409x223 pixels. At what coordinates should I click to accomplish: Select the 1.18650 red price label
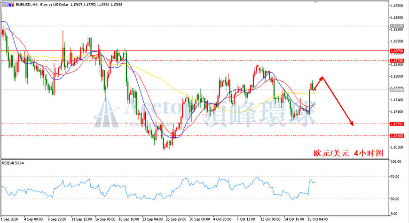[x=397, y=51]
